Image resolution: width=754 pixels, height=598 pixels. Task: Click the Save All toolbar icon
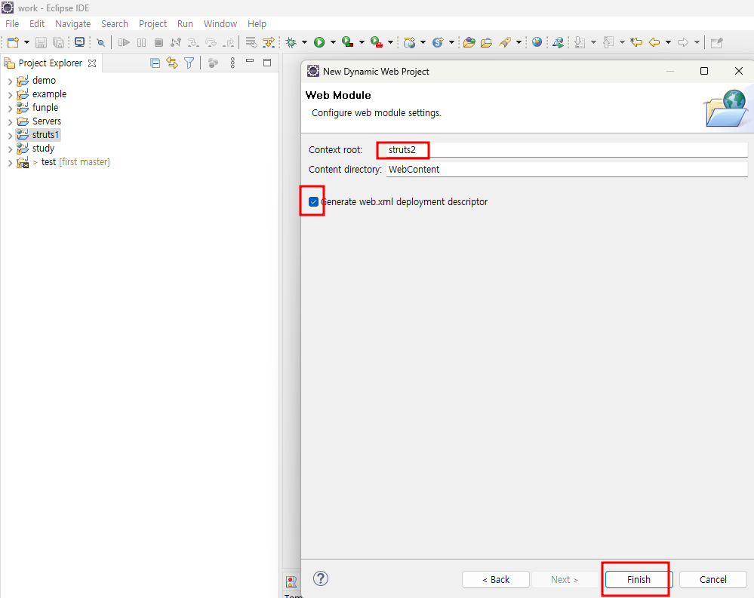click(58, 42)
